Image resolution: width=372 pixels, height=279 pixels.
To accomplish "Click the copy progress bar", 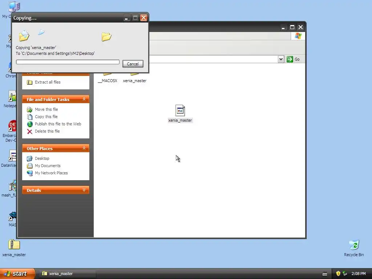I will pos(68,62).
